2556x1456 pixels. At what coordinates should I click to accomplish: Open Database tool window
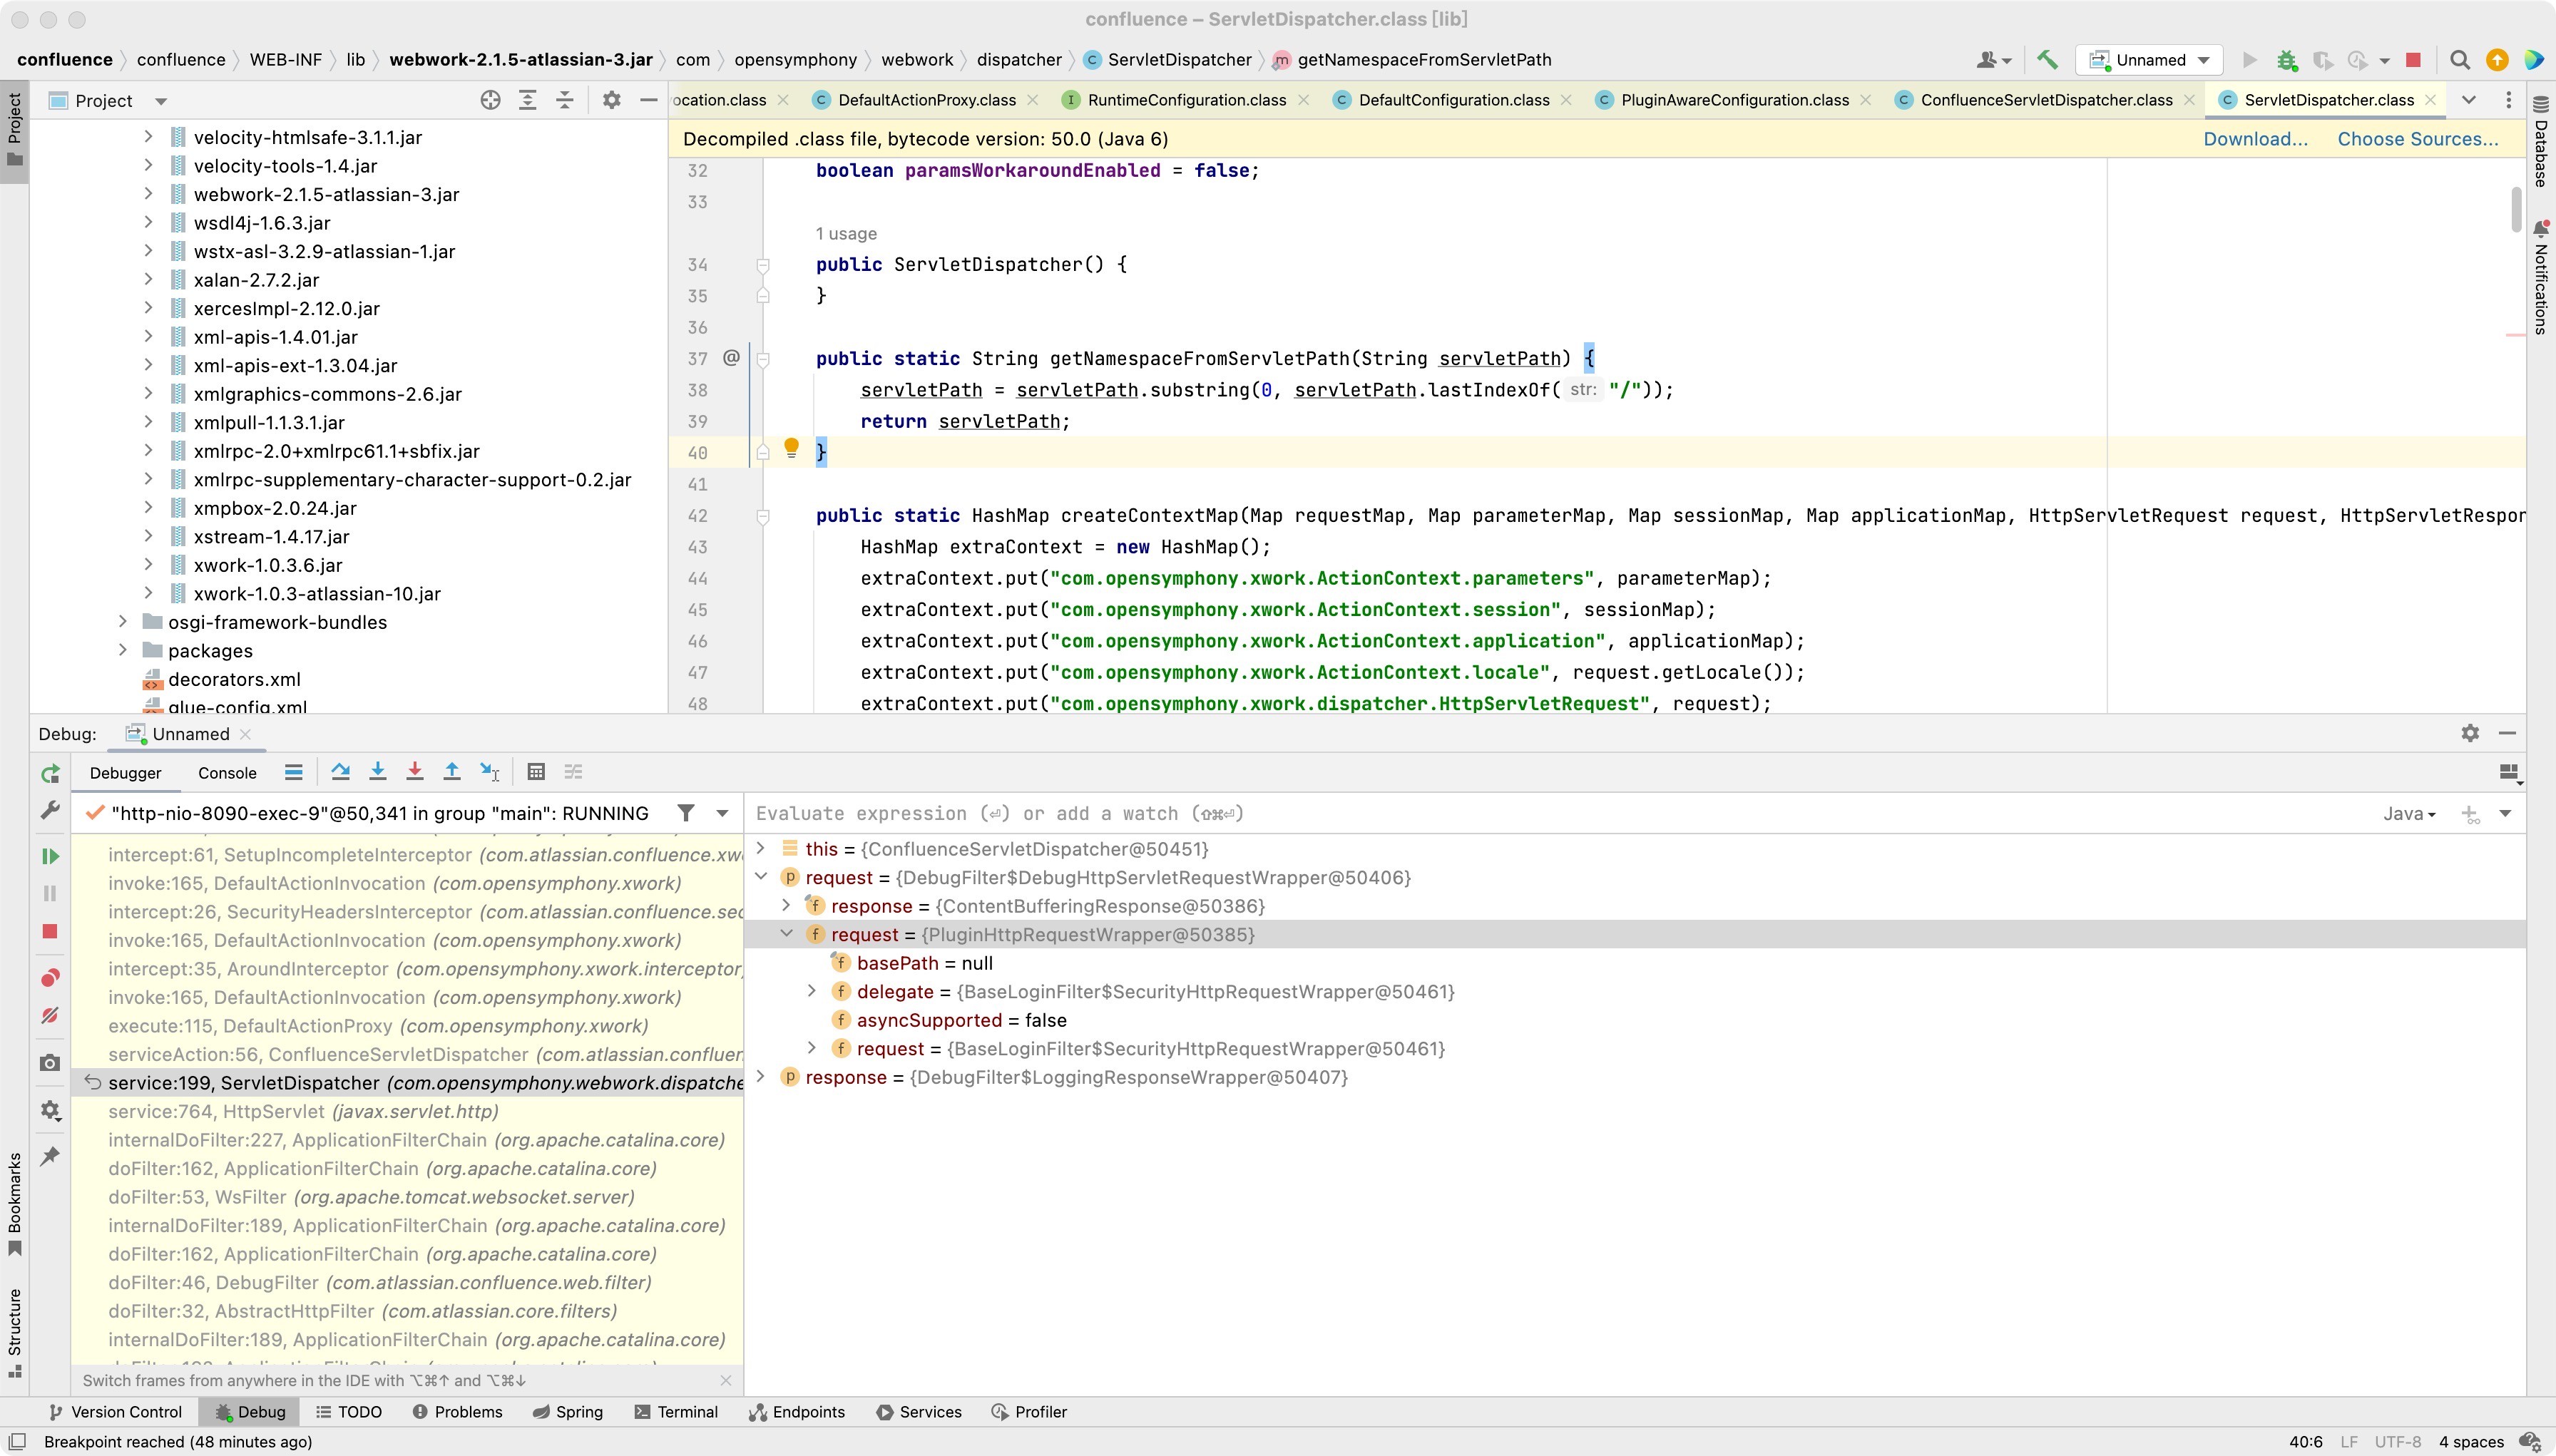2541,141
